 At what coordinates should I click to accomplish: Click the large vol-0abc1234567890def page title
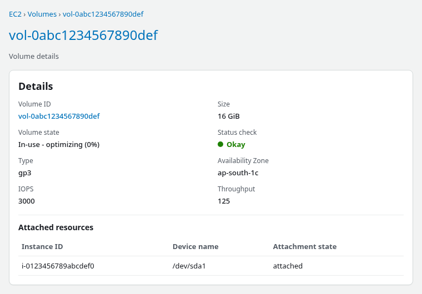coord(83,36)
